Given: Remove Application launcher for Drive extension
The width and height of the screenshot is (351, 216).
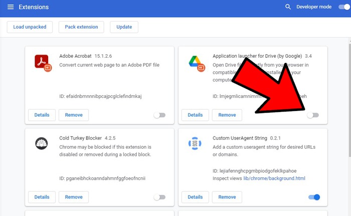Looking at the screenshot, I should (x=227, y=115).
